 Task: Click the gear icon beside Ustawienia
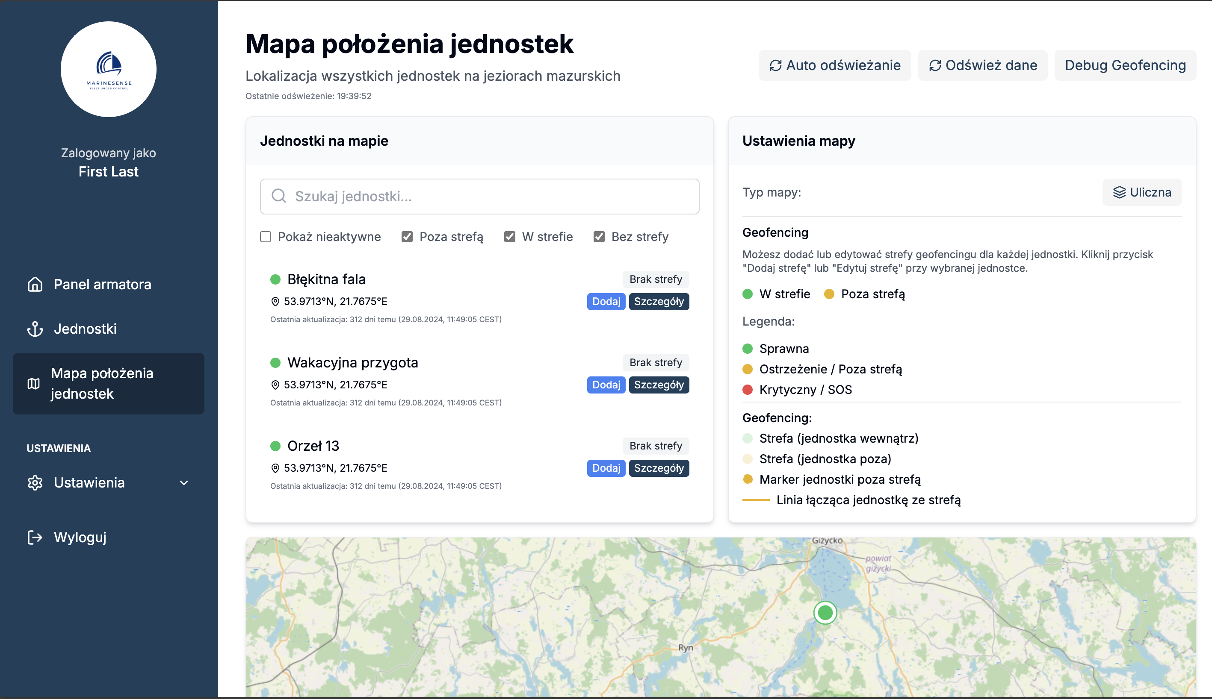(35, 482)
